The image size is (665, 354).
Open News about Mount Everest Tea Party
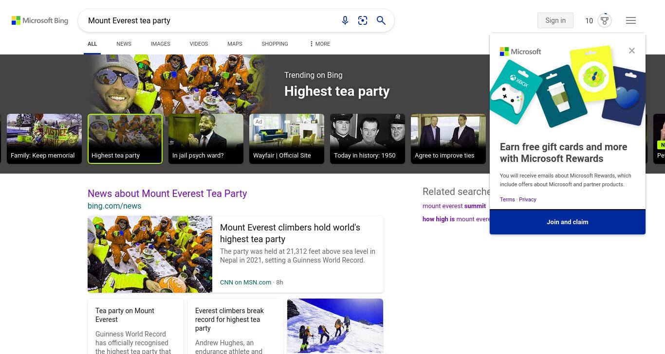(x=167, y=194)
